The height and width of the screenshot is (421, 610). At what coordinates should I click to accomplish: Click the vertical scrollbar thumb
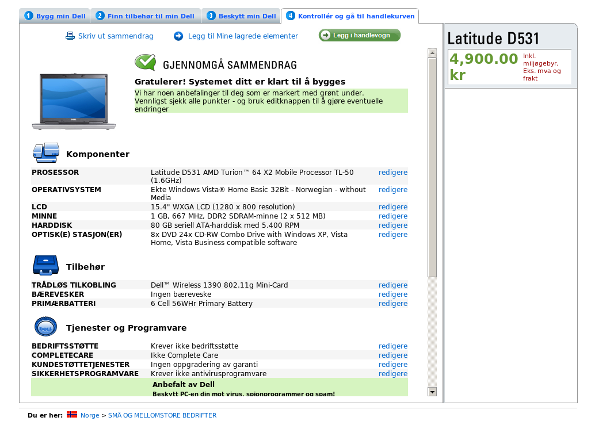(x=432, y=167)
